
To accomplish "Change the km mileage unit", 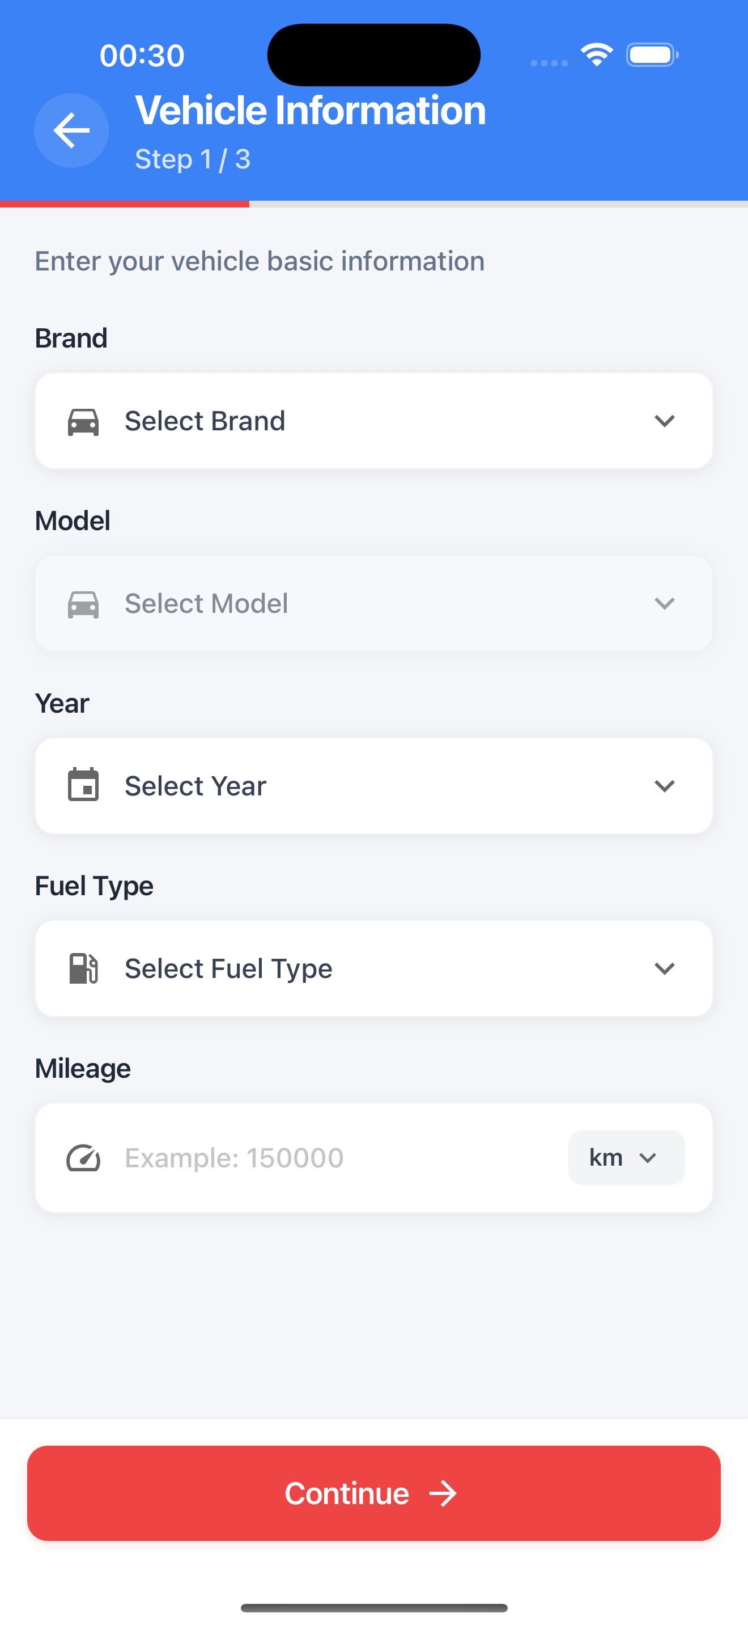I will click(x=626, y=1158).
